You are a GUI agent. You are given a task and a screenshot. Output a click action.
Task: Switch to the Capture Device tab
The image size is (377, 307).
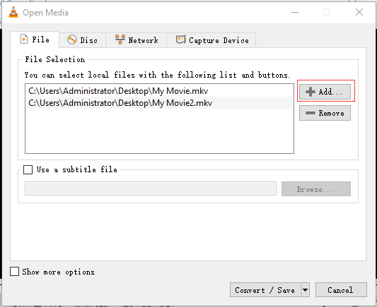click(x=211, y=40)
